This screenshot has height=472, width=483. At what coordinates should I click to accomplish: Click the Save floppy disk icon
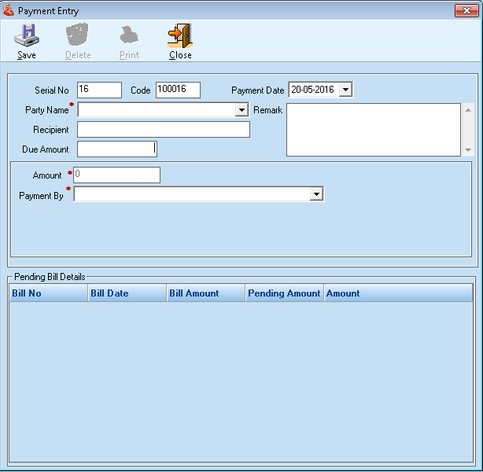click(x=27, y=36)
